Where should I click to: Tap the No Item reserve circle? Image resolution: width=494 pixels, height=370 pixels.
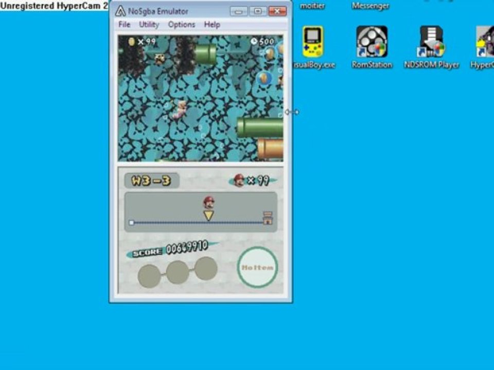(257, 267)
